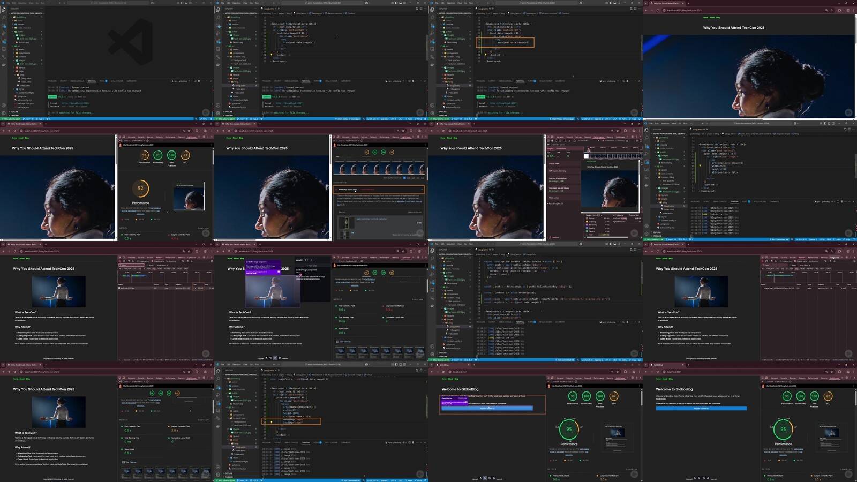Click split editor icon in first [slug].astro editor frame
This screenshot has height=482, width=857.
[x=421, y=9]
